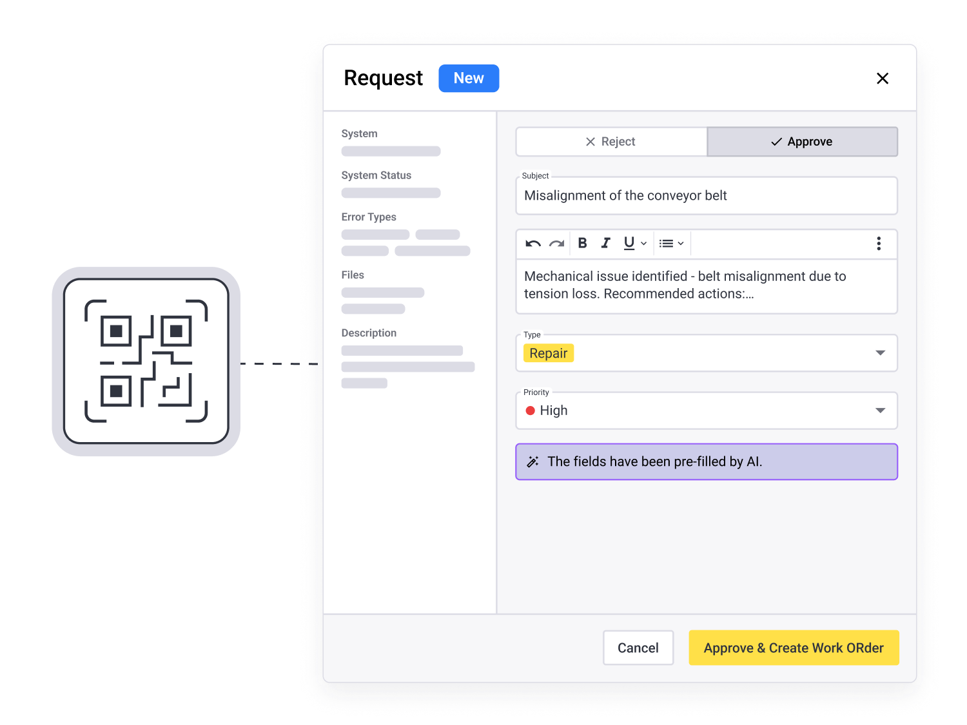This screenshot has height=725, width=967.
Task: Click the undo arrow in editor toolbar
Action: tap(533, 244)
